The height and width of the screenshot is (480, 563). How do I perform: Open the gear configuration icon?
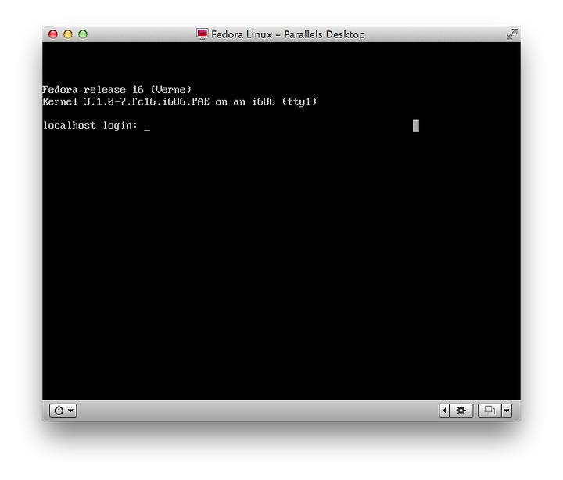461,411
